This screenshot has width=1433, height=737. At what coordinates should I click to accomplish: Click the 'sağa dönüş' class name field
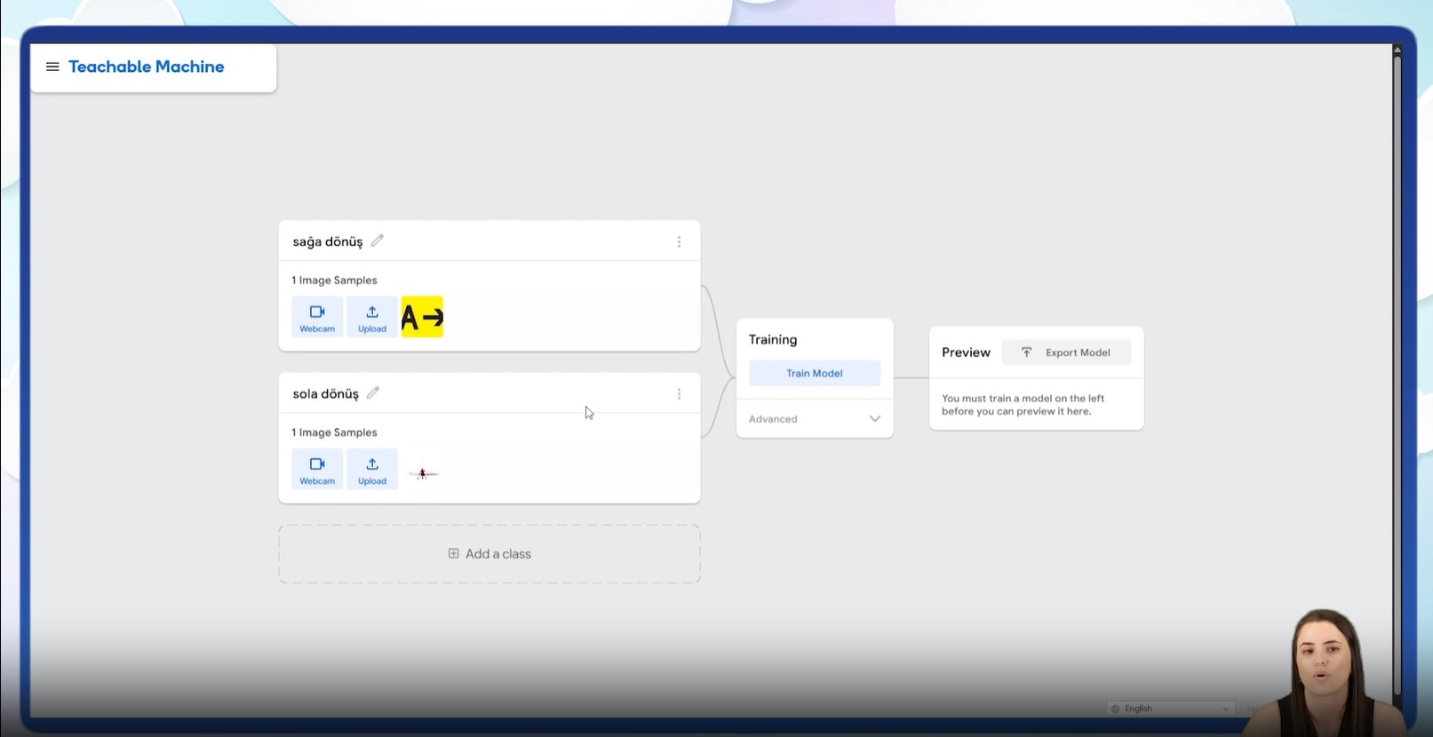click(x=328, y=242)
